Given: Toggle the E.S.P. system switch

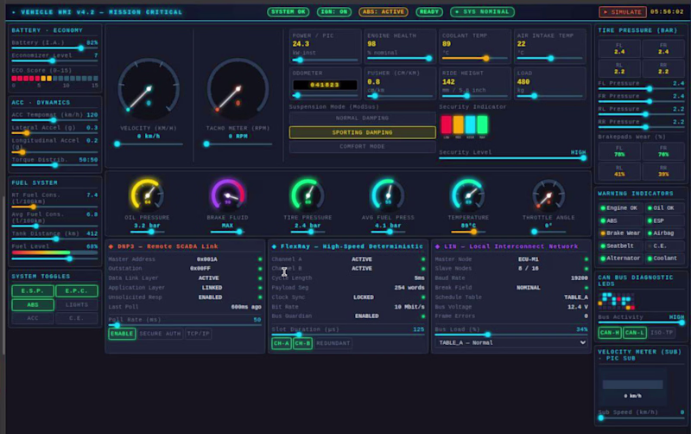Looking at the screenshot, I should [33, 290].
